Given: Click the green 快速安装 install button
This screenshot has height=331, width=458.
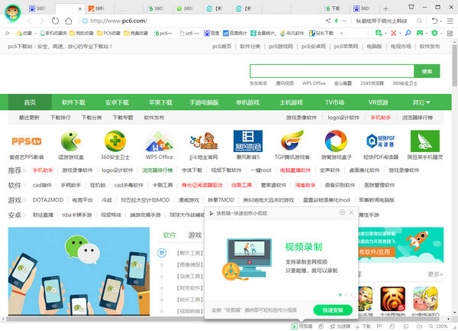Looking at the screenshot, I should tap(333, 310).
